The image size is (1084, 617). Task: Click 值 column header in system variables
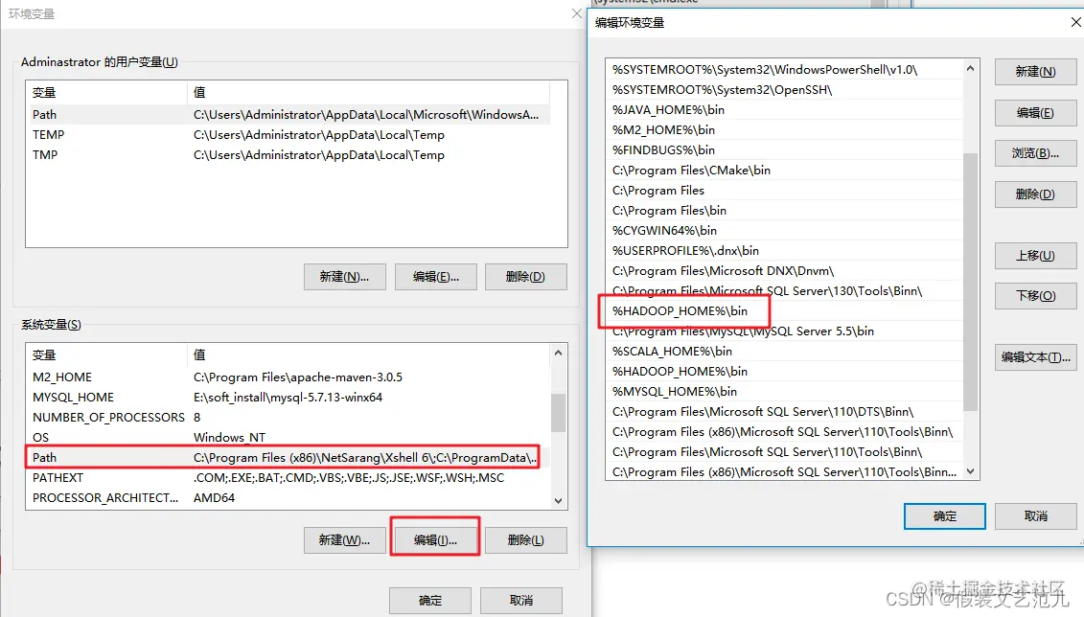368,354
